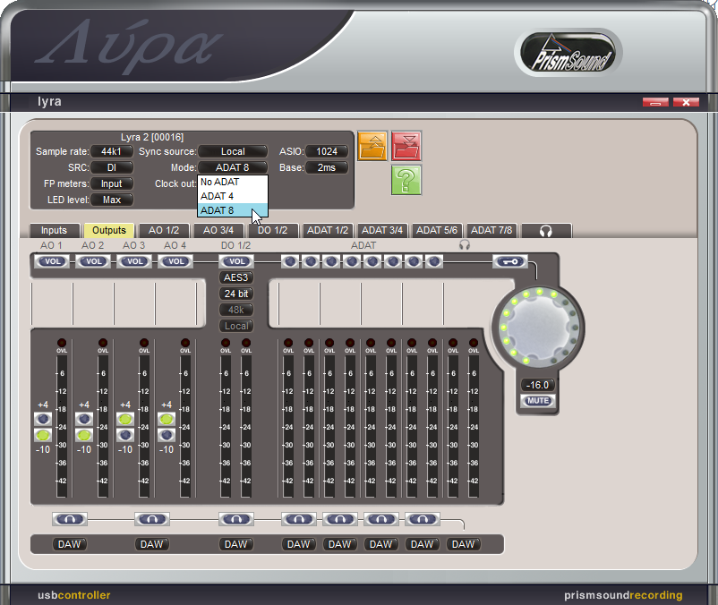Click DAW source button for AO 3/4
The width and height of the screenshot is (718, 605).
152,544
